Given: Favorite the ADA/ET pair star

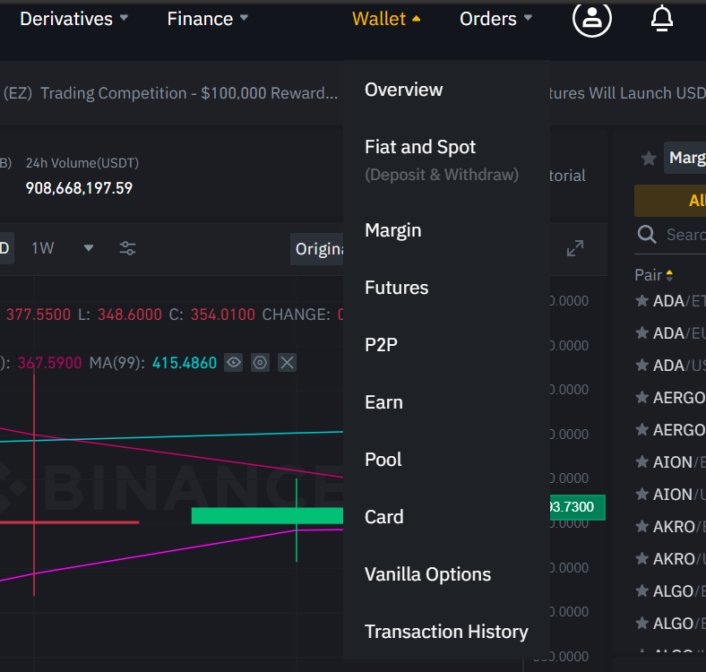Looking at the screenshot, I should point(642,300).
